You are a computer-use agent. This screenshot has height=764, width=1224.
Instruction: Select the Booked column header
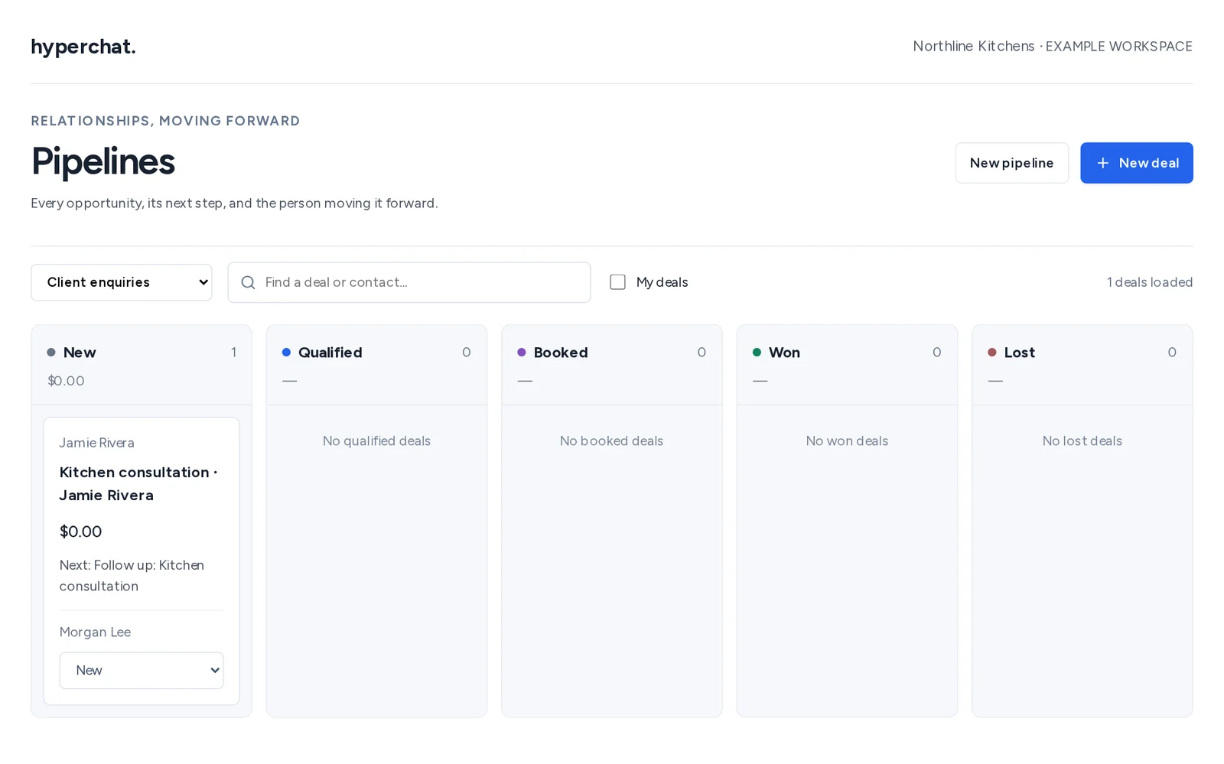(561, 353)
